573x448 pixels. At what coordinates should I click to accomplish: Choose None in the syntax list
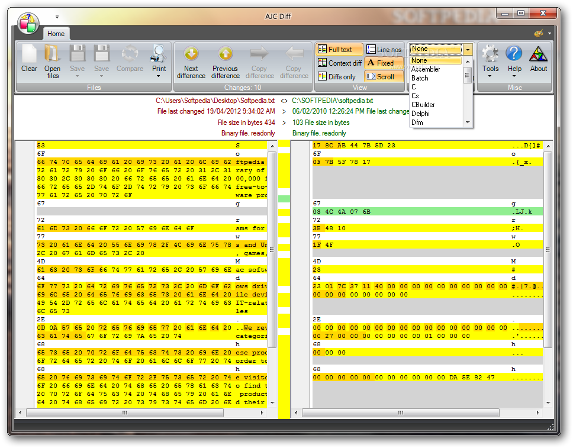pos(436,60)
